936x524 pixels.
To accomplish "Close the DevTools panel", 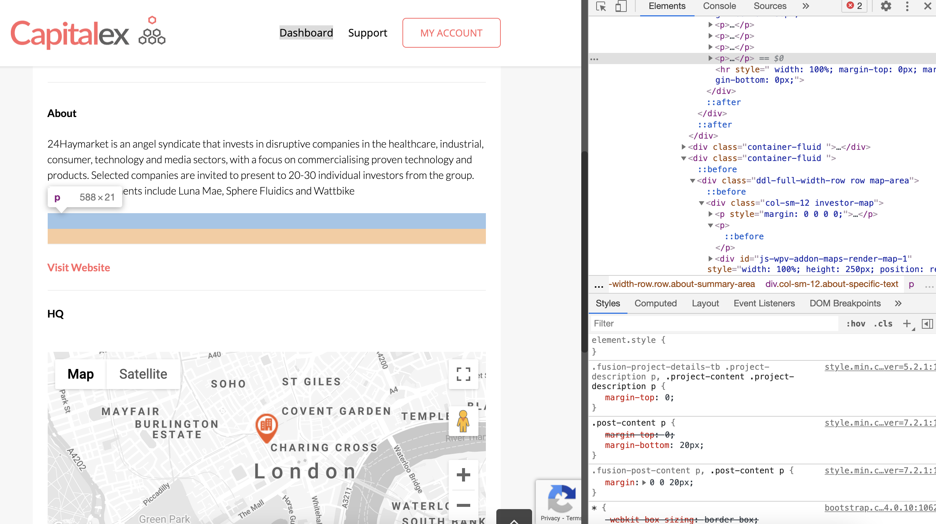I will coord(927,6).
